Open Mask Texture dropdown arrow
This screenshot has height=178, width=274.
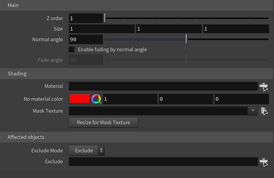click(253, 111)
